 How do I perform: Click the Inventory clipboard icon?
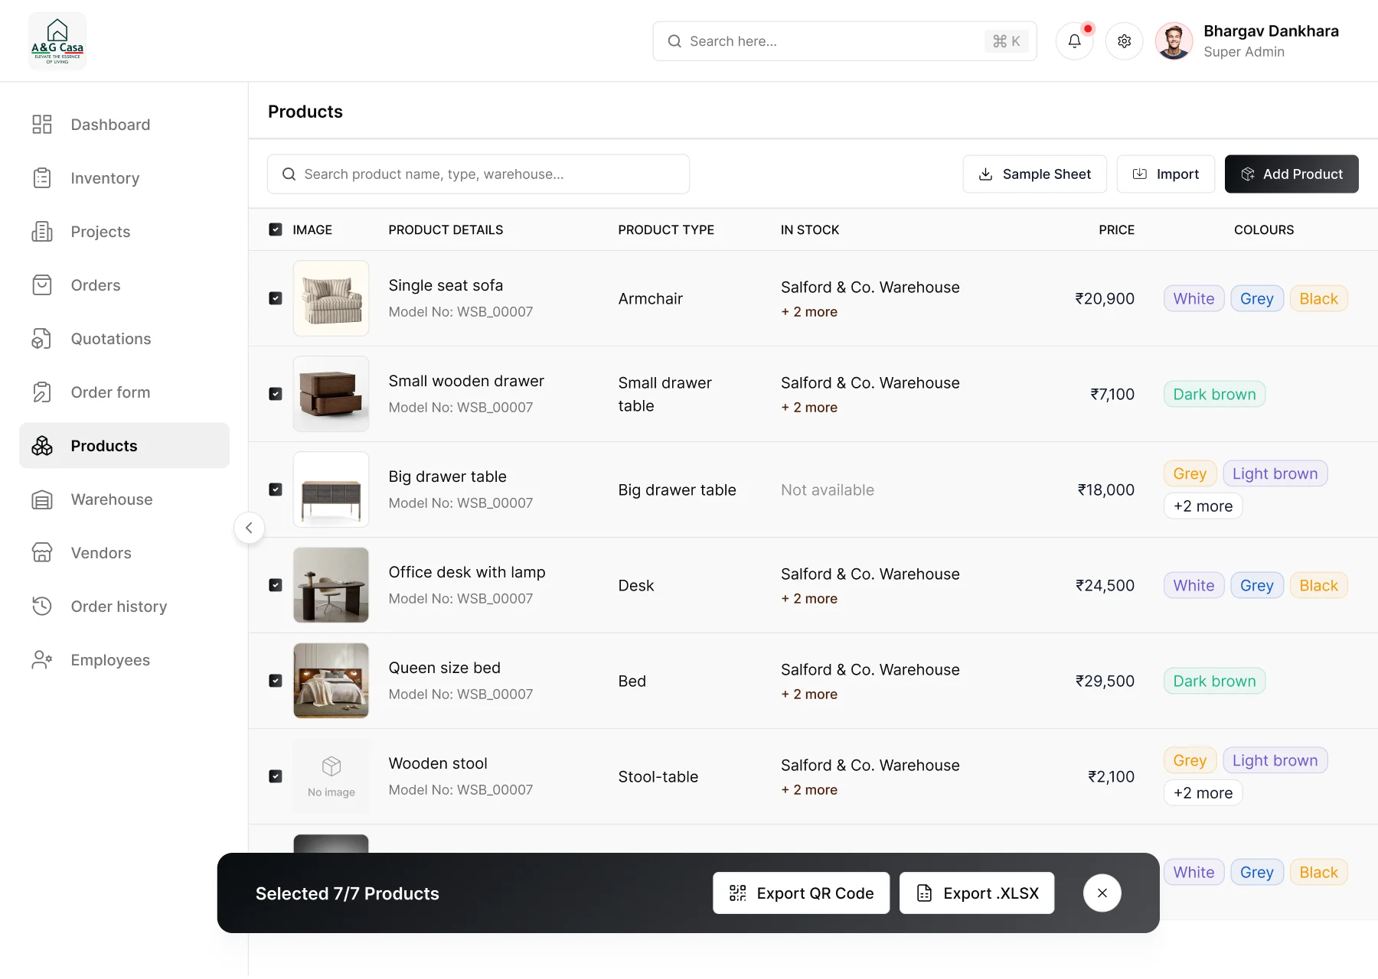coord(42,178)
